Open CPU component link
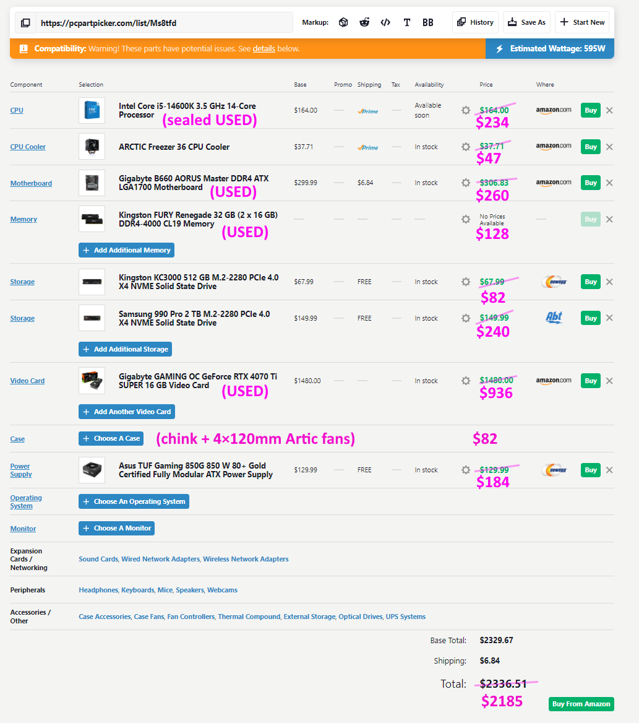Image resolution: width=639 pixels, height=723 pixels. coord(17,110)
